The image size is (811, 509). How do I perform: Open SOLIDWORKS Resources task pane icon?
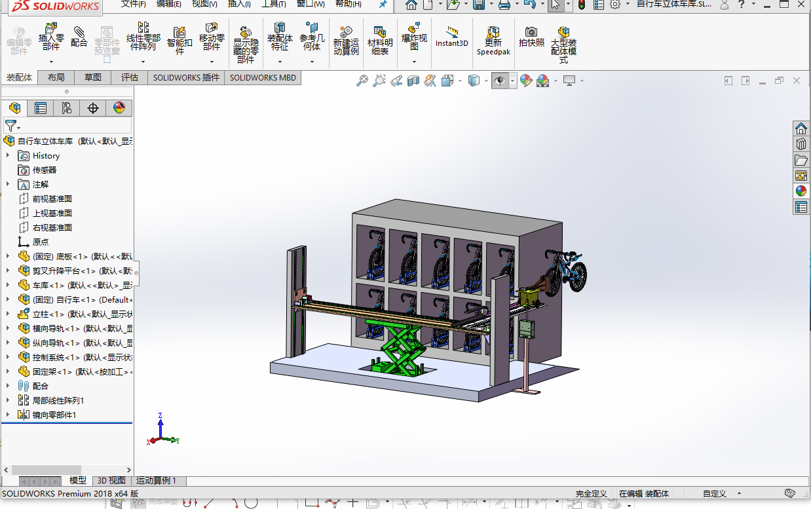(x=801, y=128)
